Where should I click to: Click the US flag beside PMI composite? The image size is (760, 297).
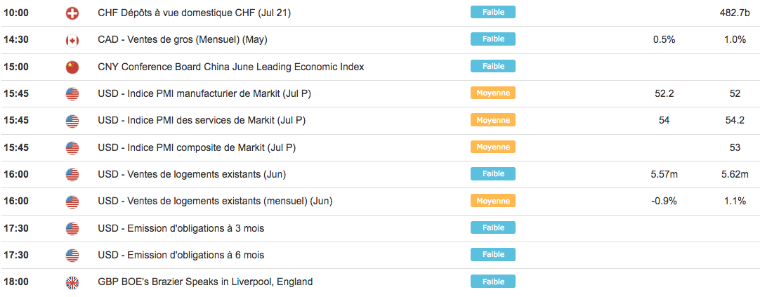pyautogui.click(x=72, y=148)
